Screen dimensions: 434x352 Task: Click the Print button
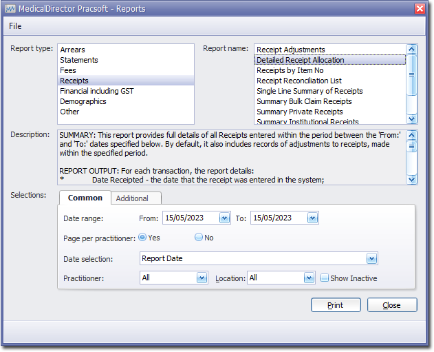pos(336,305)
